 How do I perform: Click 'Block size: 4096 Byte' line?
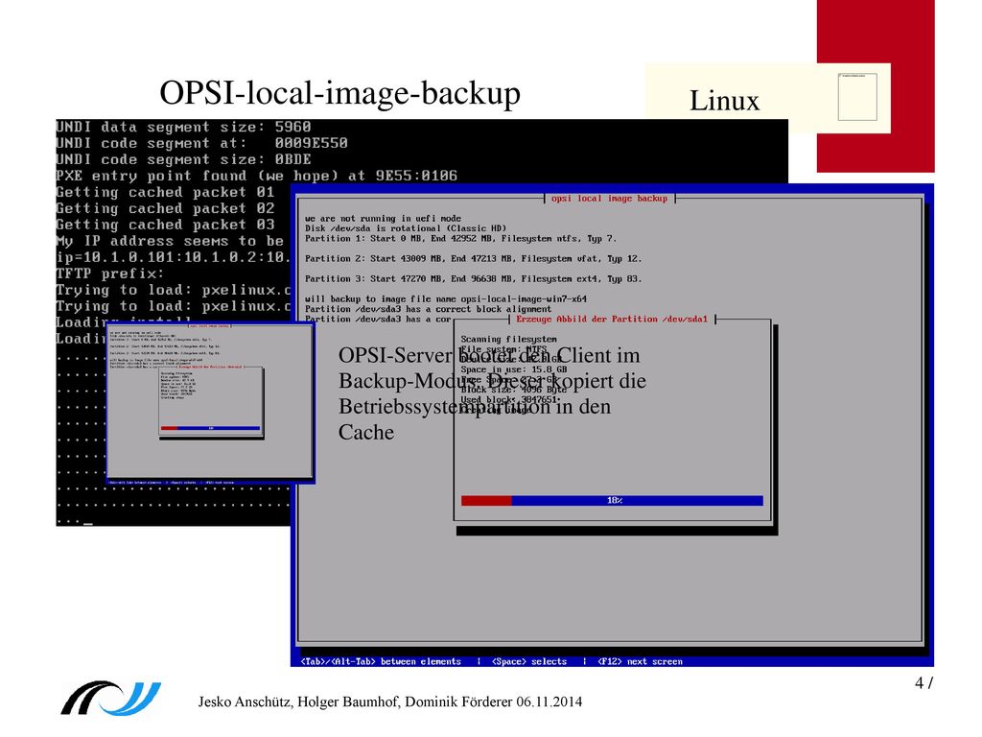tap(514, 390)
